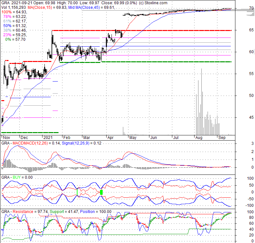255x243 pixels.
Task: Click the 'May' month label on time axis
Action: [x=133, y=138]
